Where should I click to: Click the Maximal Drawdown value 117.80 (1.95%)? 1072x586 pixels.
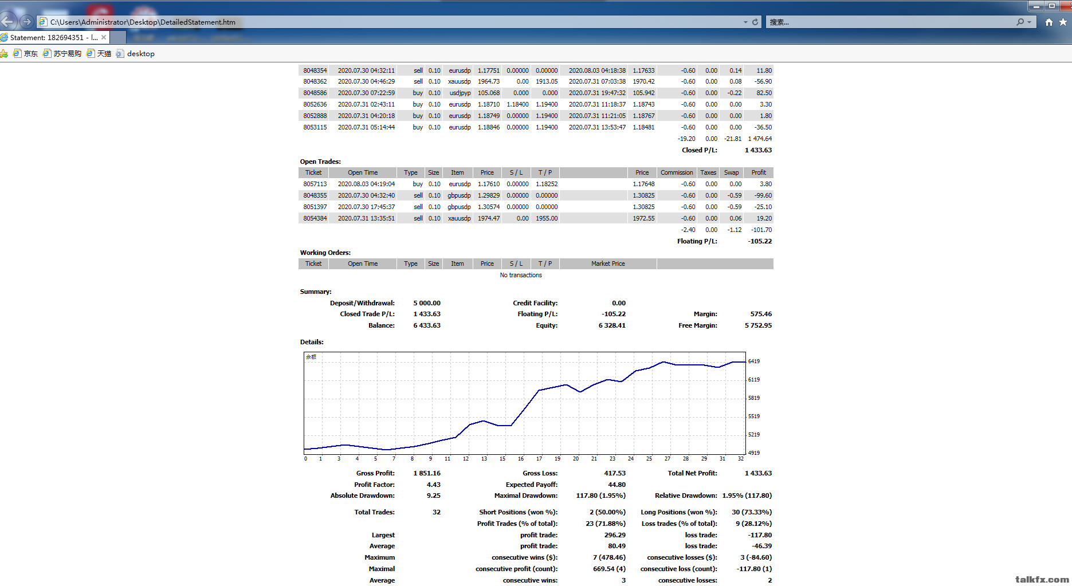click(600, 495)
